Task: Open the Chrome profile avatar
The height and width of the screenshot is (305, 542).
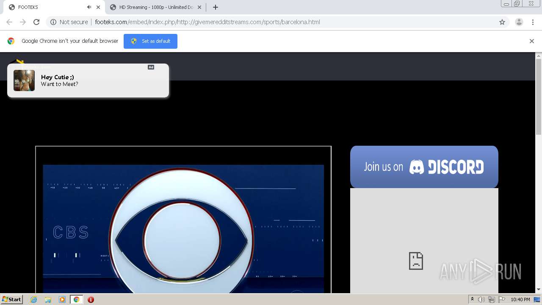Action: tap(519, 22)
